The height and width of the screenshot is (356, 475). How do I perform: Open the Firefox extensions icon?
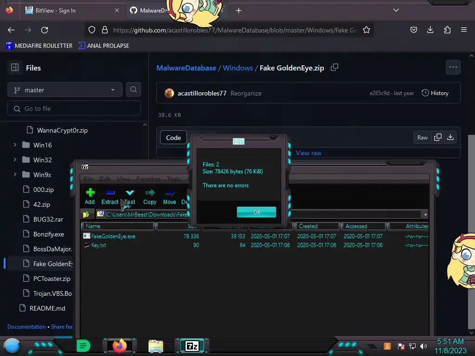[x=447, y=30]
